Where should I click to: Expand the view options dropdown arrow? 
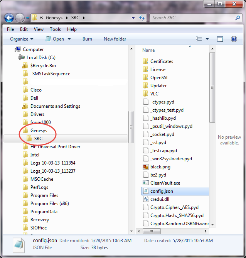tap(207, 39)
